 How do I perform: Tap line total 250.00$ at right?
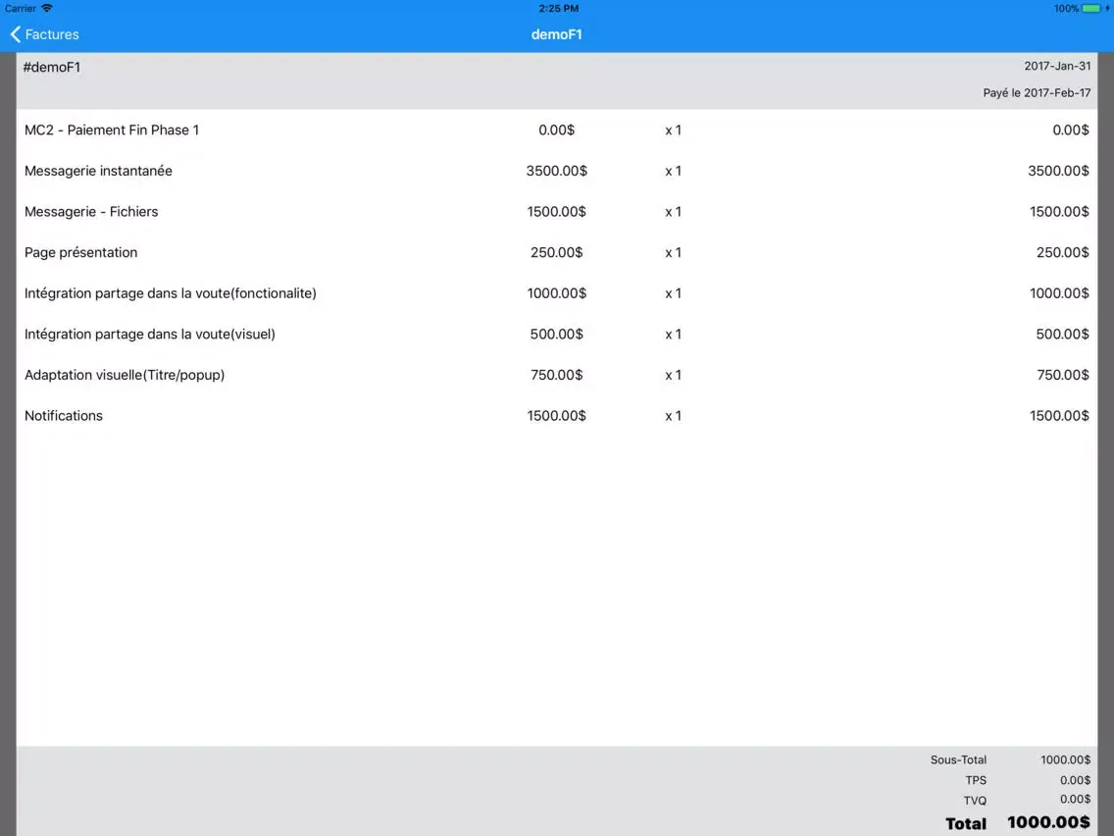click(1062, 252)
